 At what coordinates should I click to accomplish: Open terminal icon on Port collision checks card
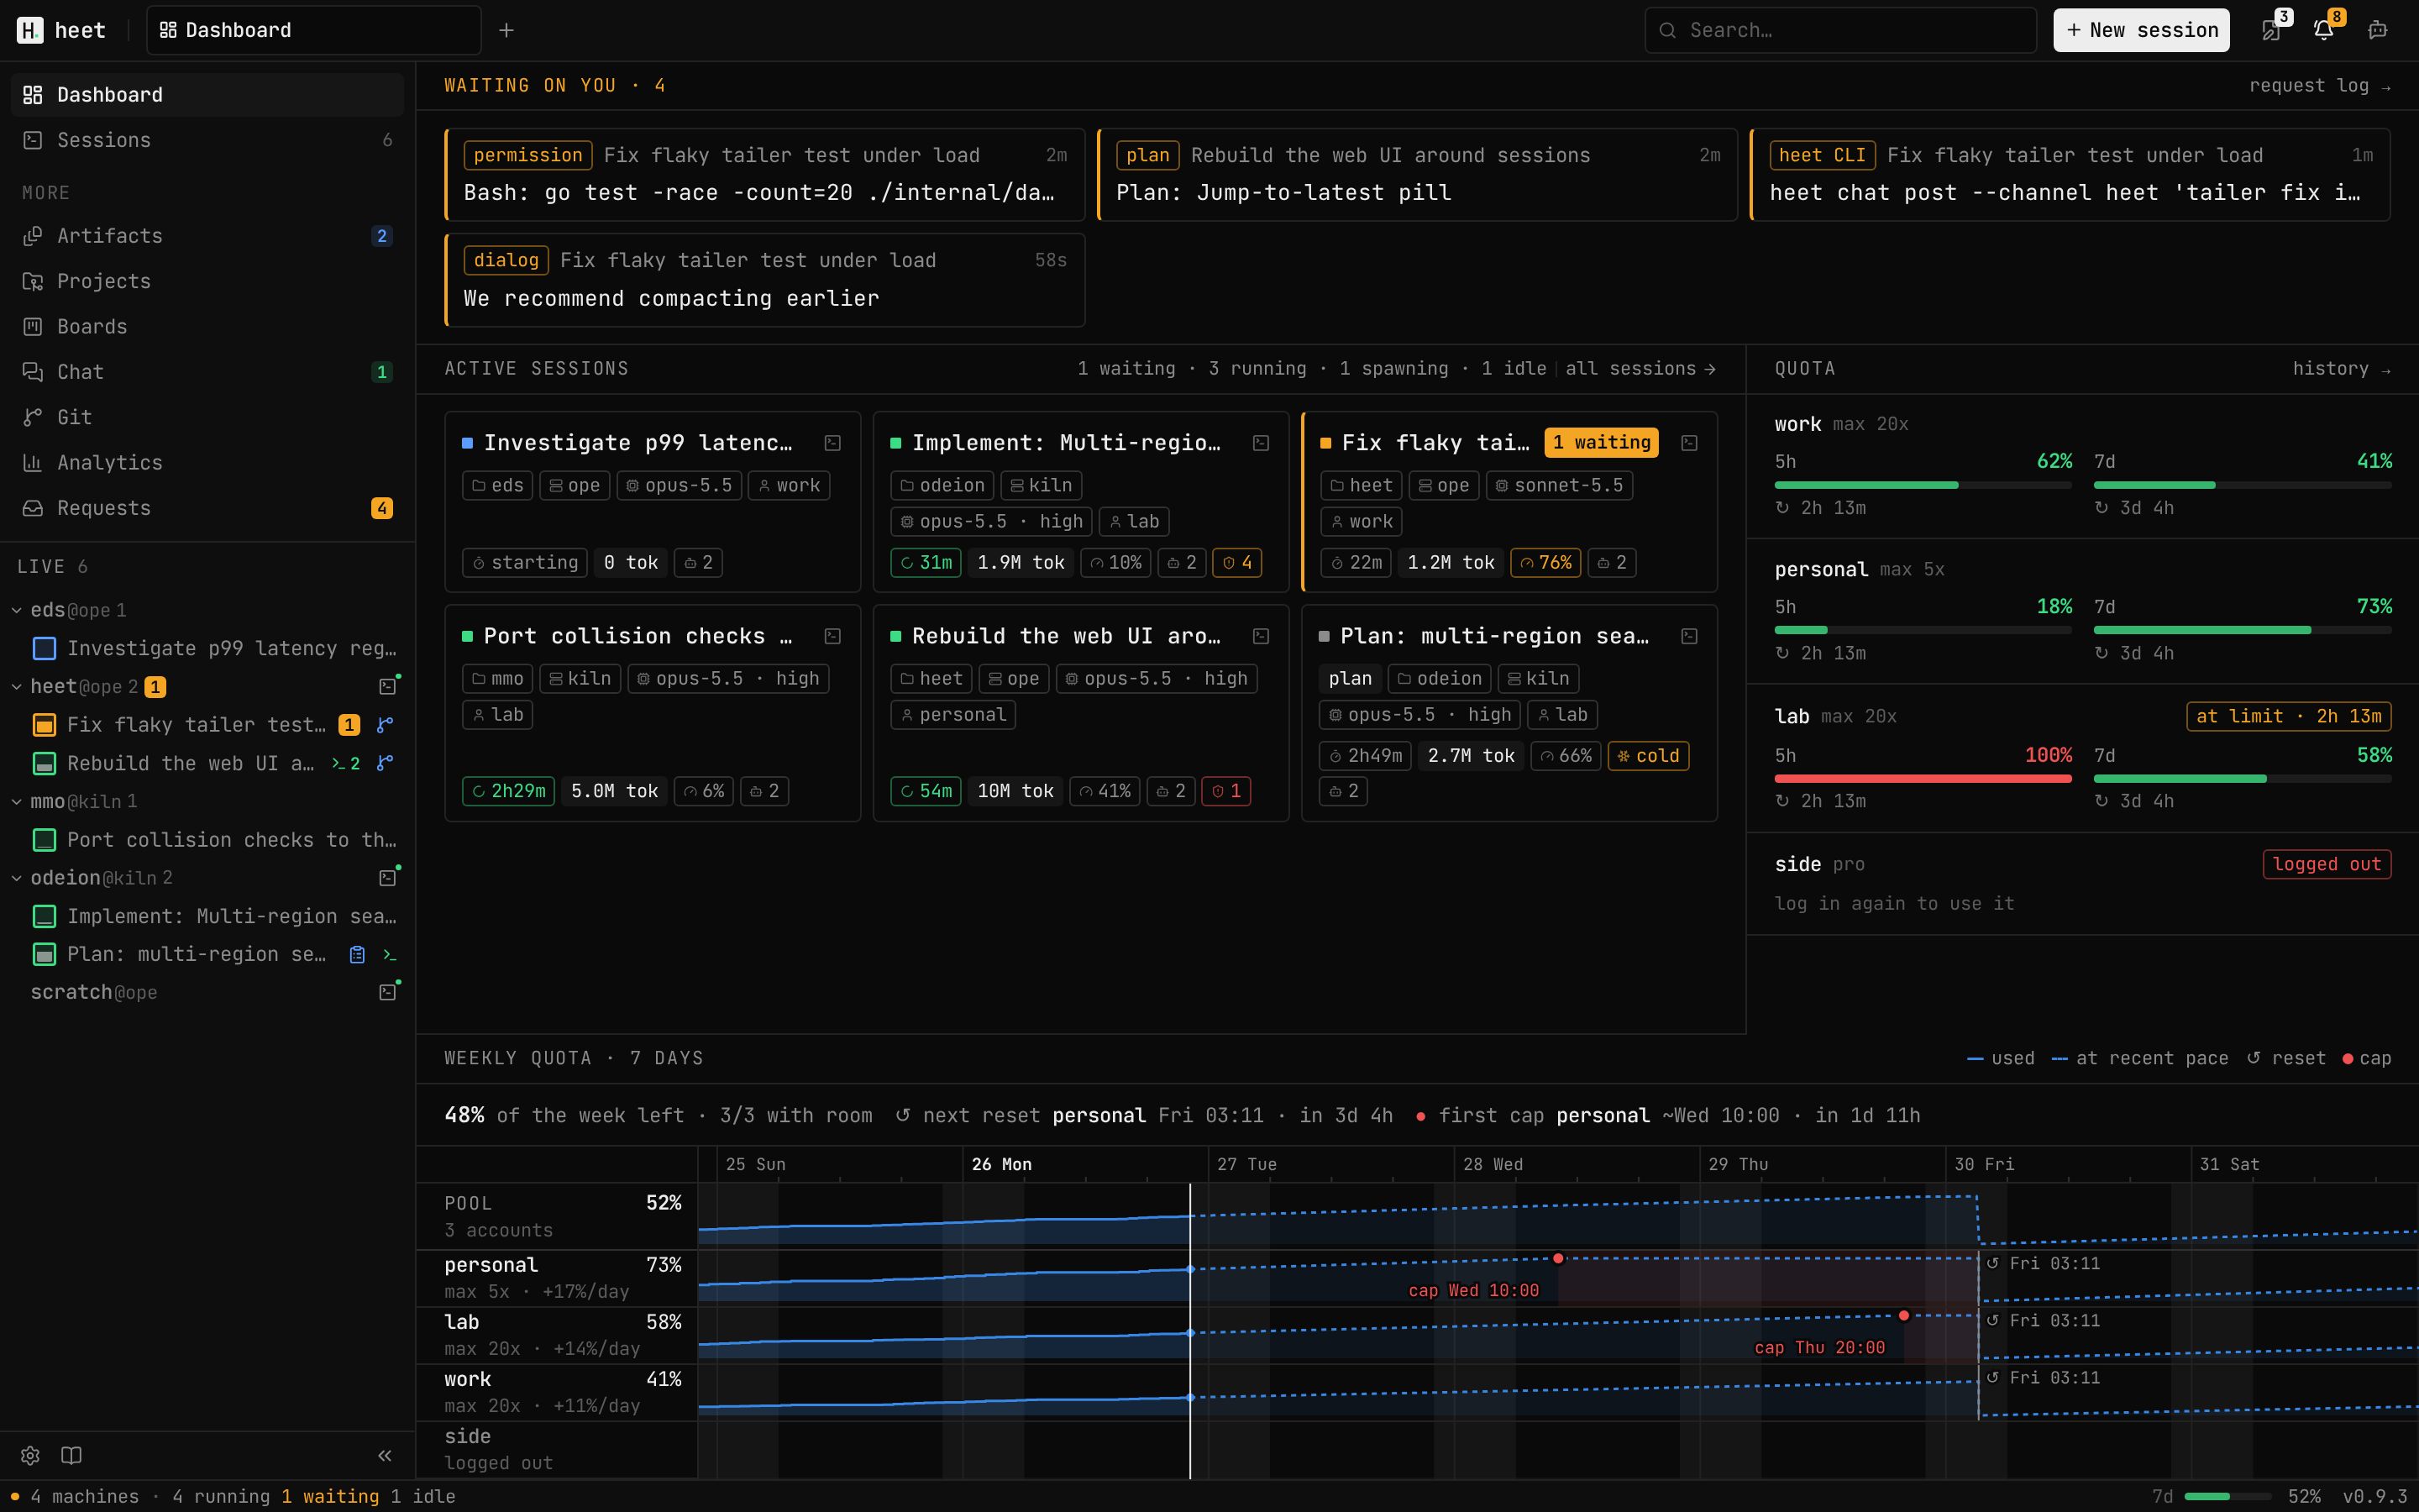[x=832, y=636]
